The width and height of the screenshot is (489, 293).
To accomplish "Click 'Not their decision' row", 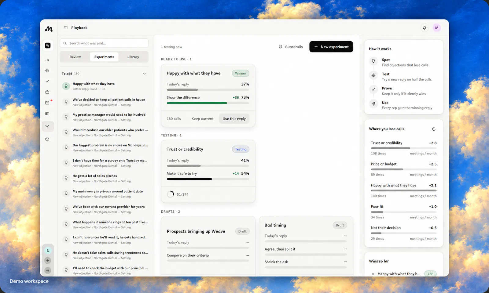I will pyautogui.click(x=404, y=233).
